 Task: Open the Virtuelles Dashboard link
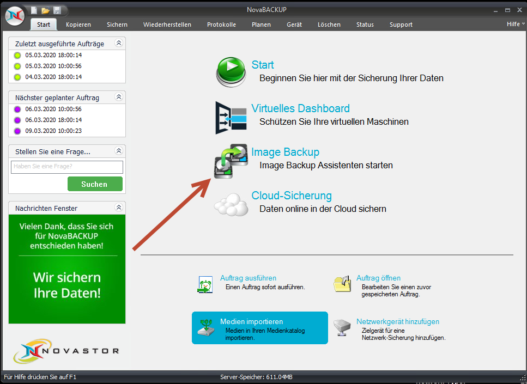(x=300, y=108)
